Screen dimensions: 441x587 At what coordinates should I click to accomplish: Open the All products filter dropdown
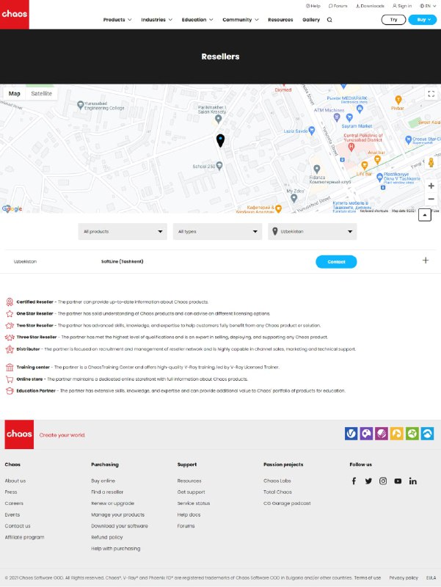click(x=123, y=231)
